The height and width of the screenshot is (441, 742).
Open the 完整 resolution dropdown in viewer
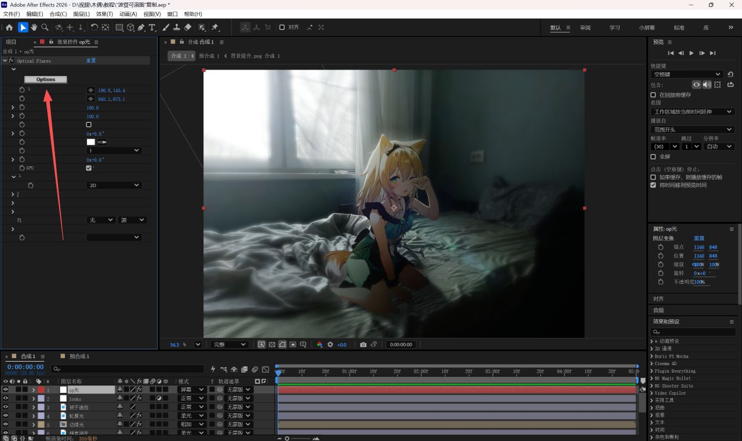229,344
